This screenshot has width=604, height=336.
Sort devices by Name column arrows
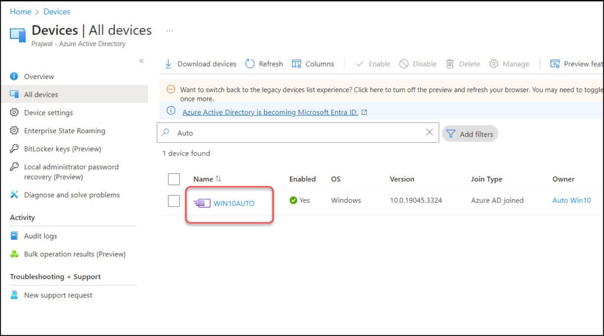pos(218,179)
